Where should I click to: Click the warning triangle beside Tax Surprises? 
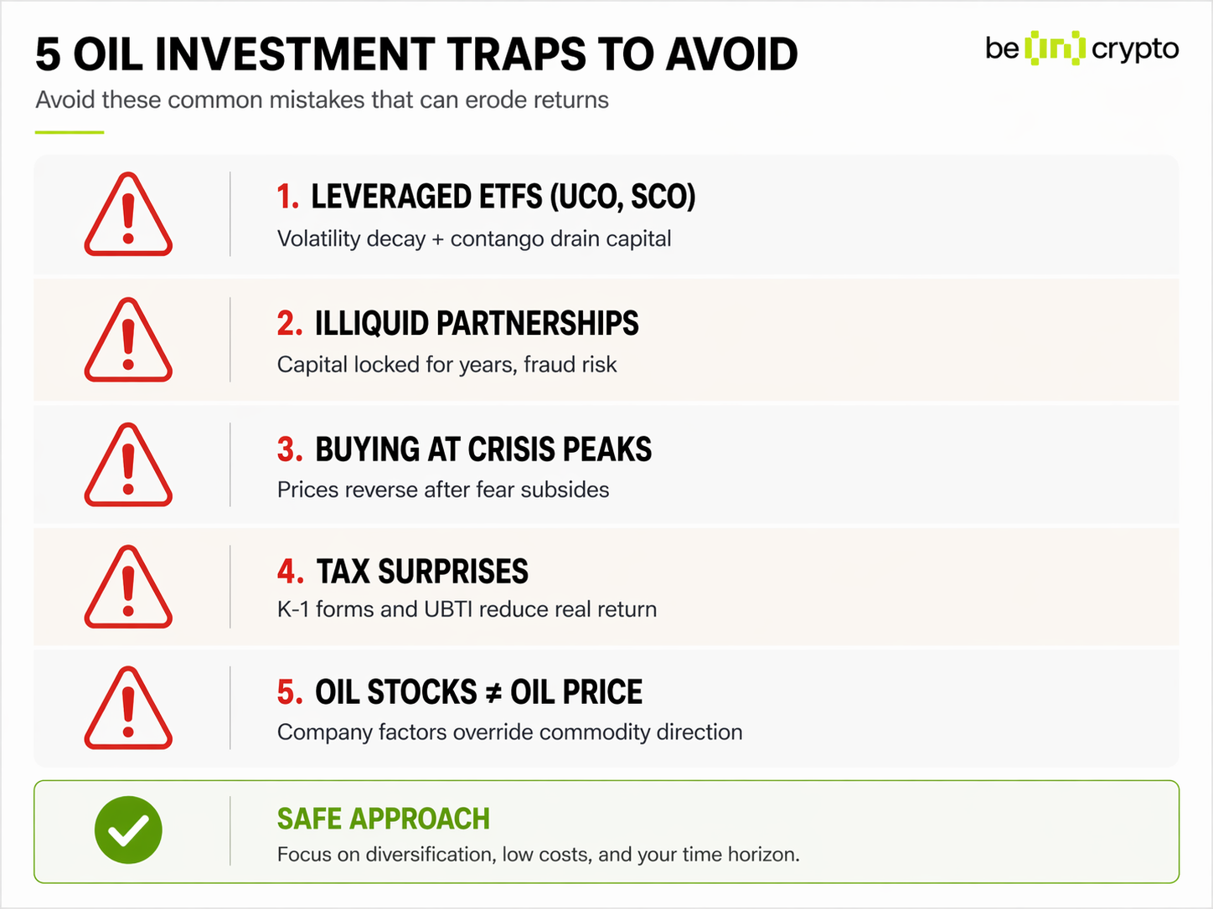(x=128, y=589)
